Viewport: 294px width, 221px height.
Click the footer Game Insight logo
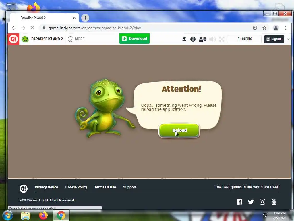point(24,189)
